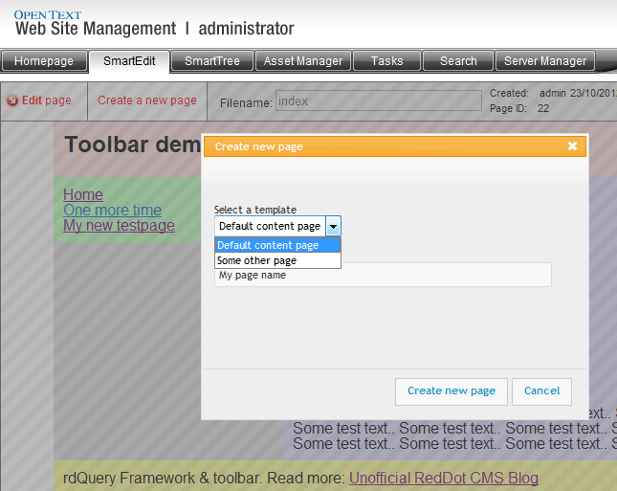Go to the SmartTree tab
The image size is (617, 491).
click(212, 61)
